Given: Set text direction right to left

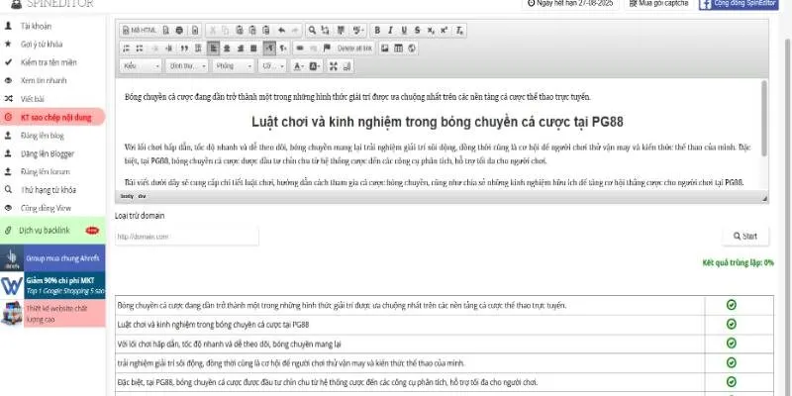Looking at the screenshot, I should pos(283,49).
